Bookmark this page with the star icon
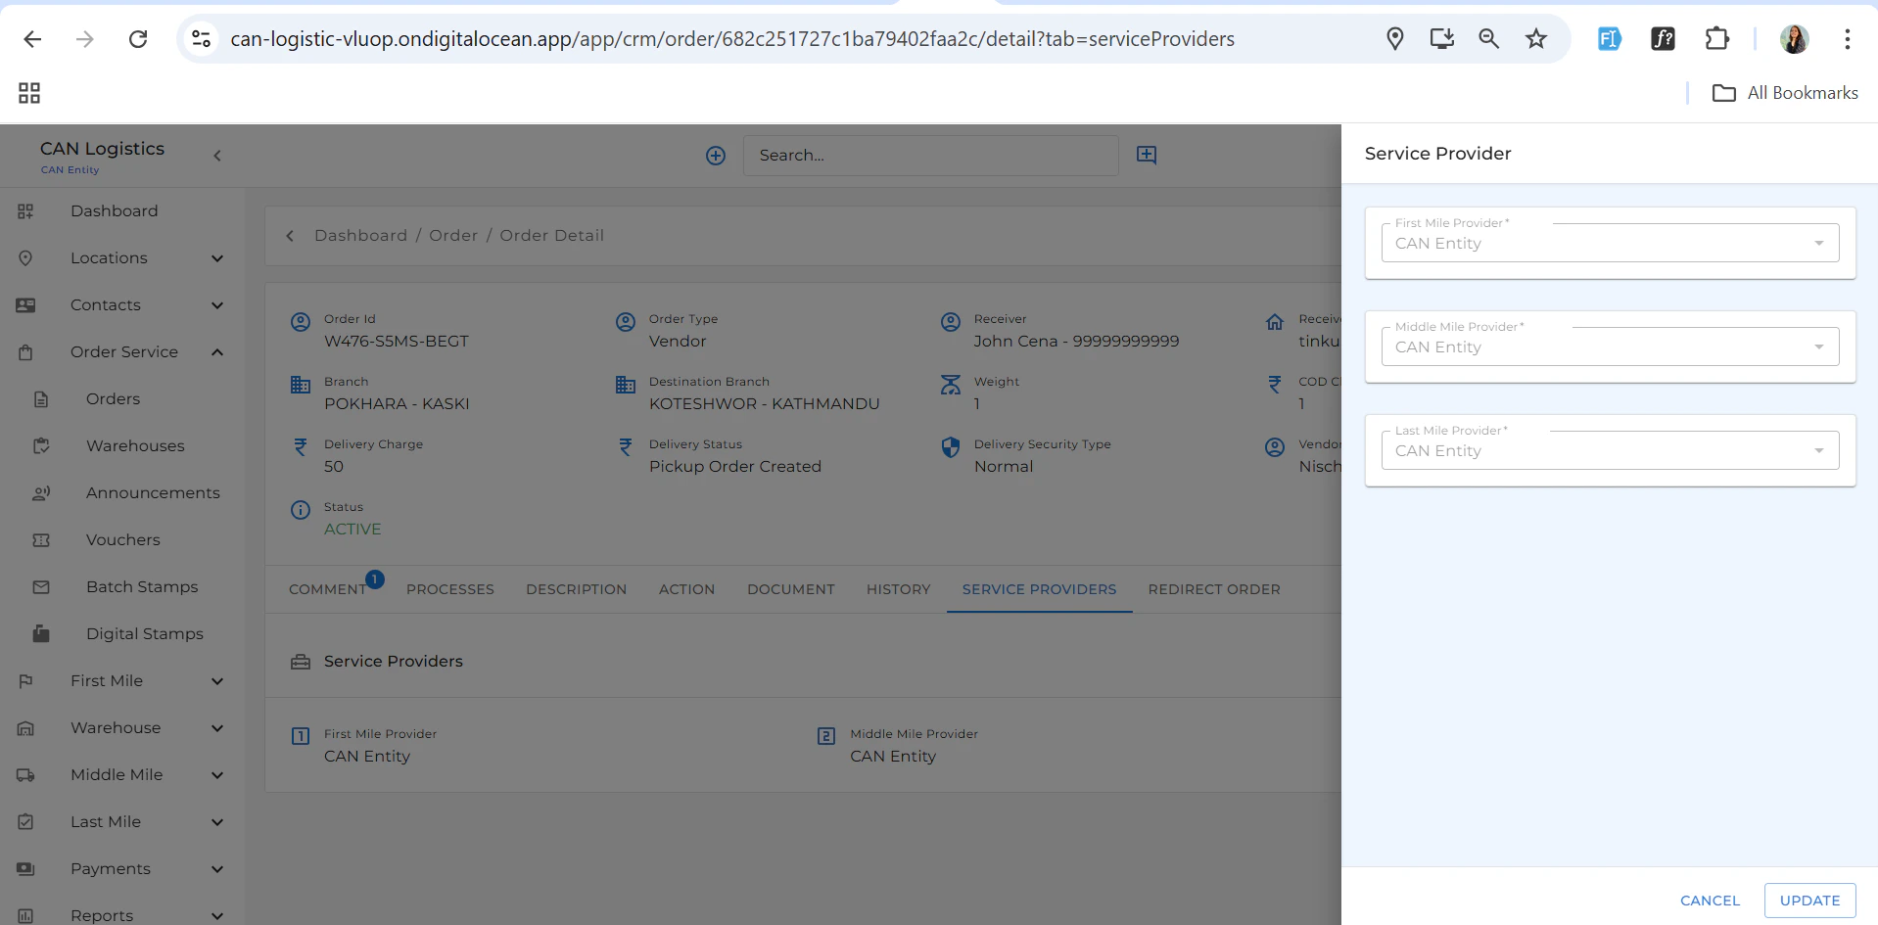 point(1536,39)
